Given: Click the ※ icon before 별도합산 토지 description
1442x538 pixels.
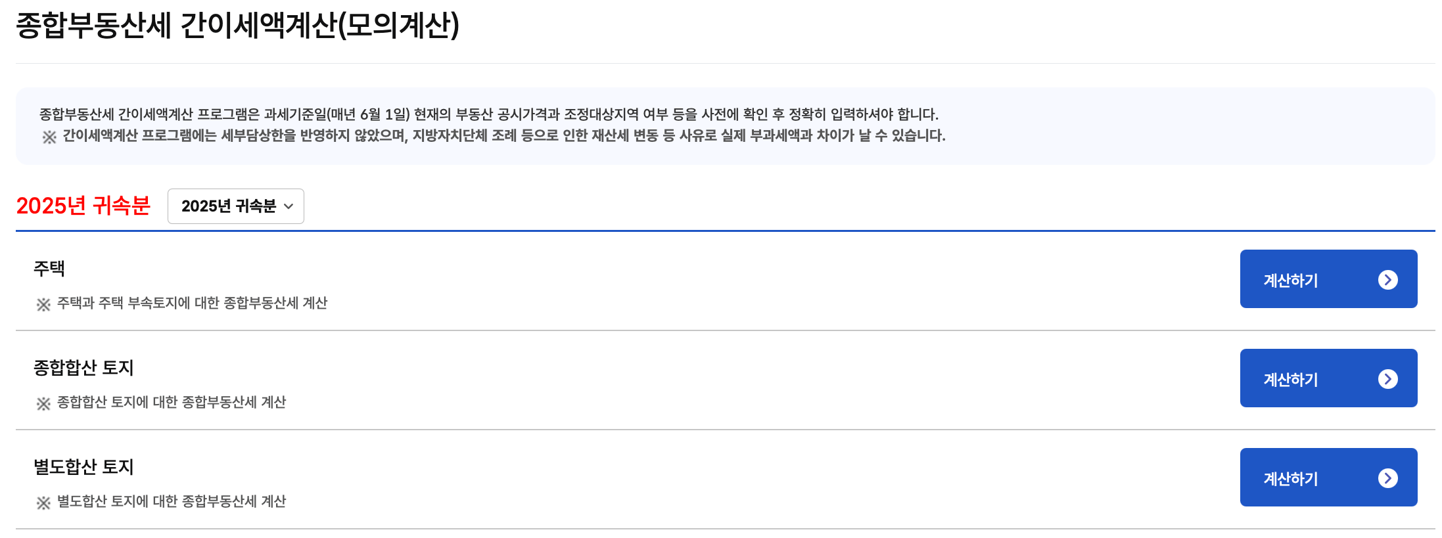Looking at the screenshot, I should pos(43,501).
